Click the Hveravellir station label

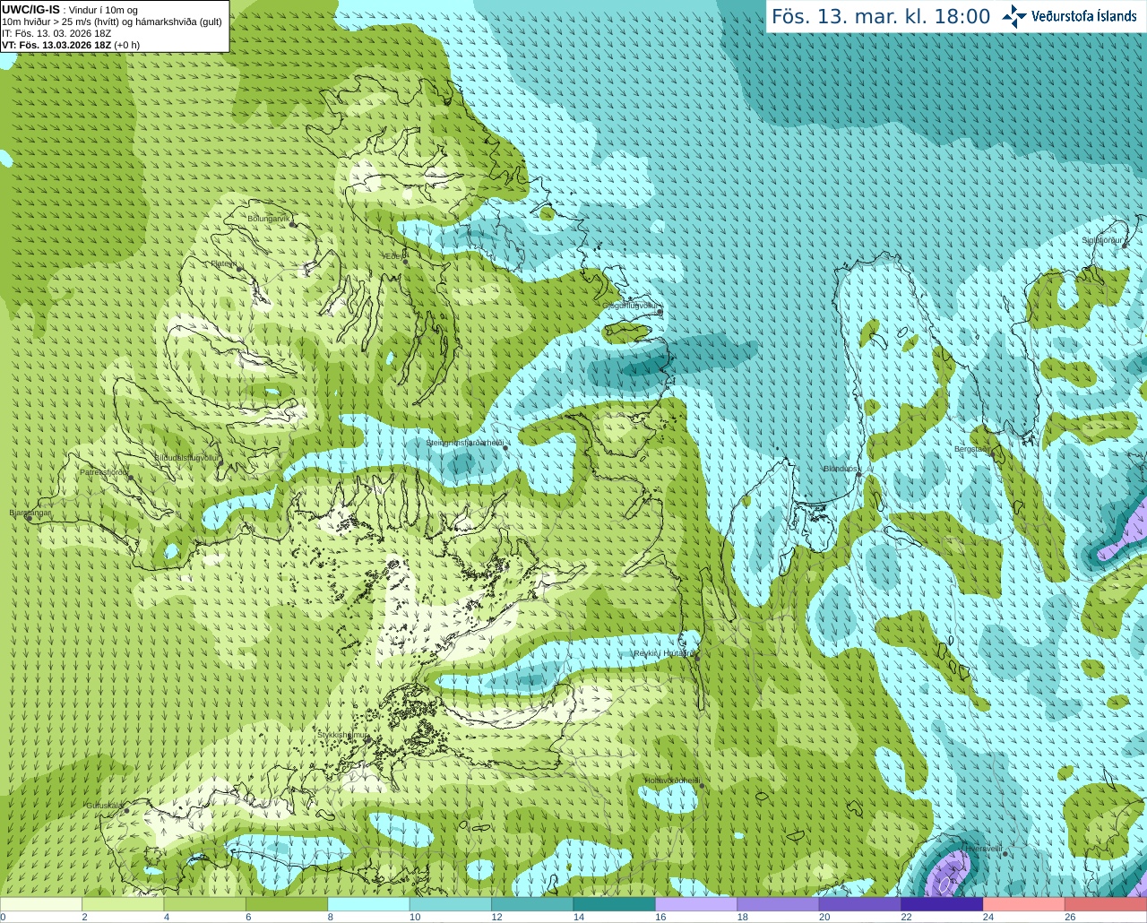[983, 848]
